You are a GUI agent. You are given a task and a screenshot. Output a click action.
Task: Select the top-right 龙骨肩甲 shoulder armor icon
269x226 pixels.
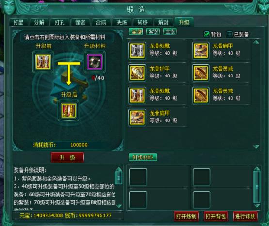(201, 50)
